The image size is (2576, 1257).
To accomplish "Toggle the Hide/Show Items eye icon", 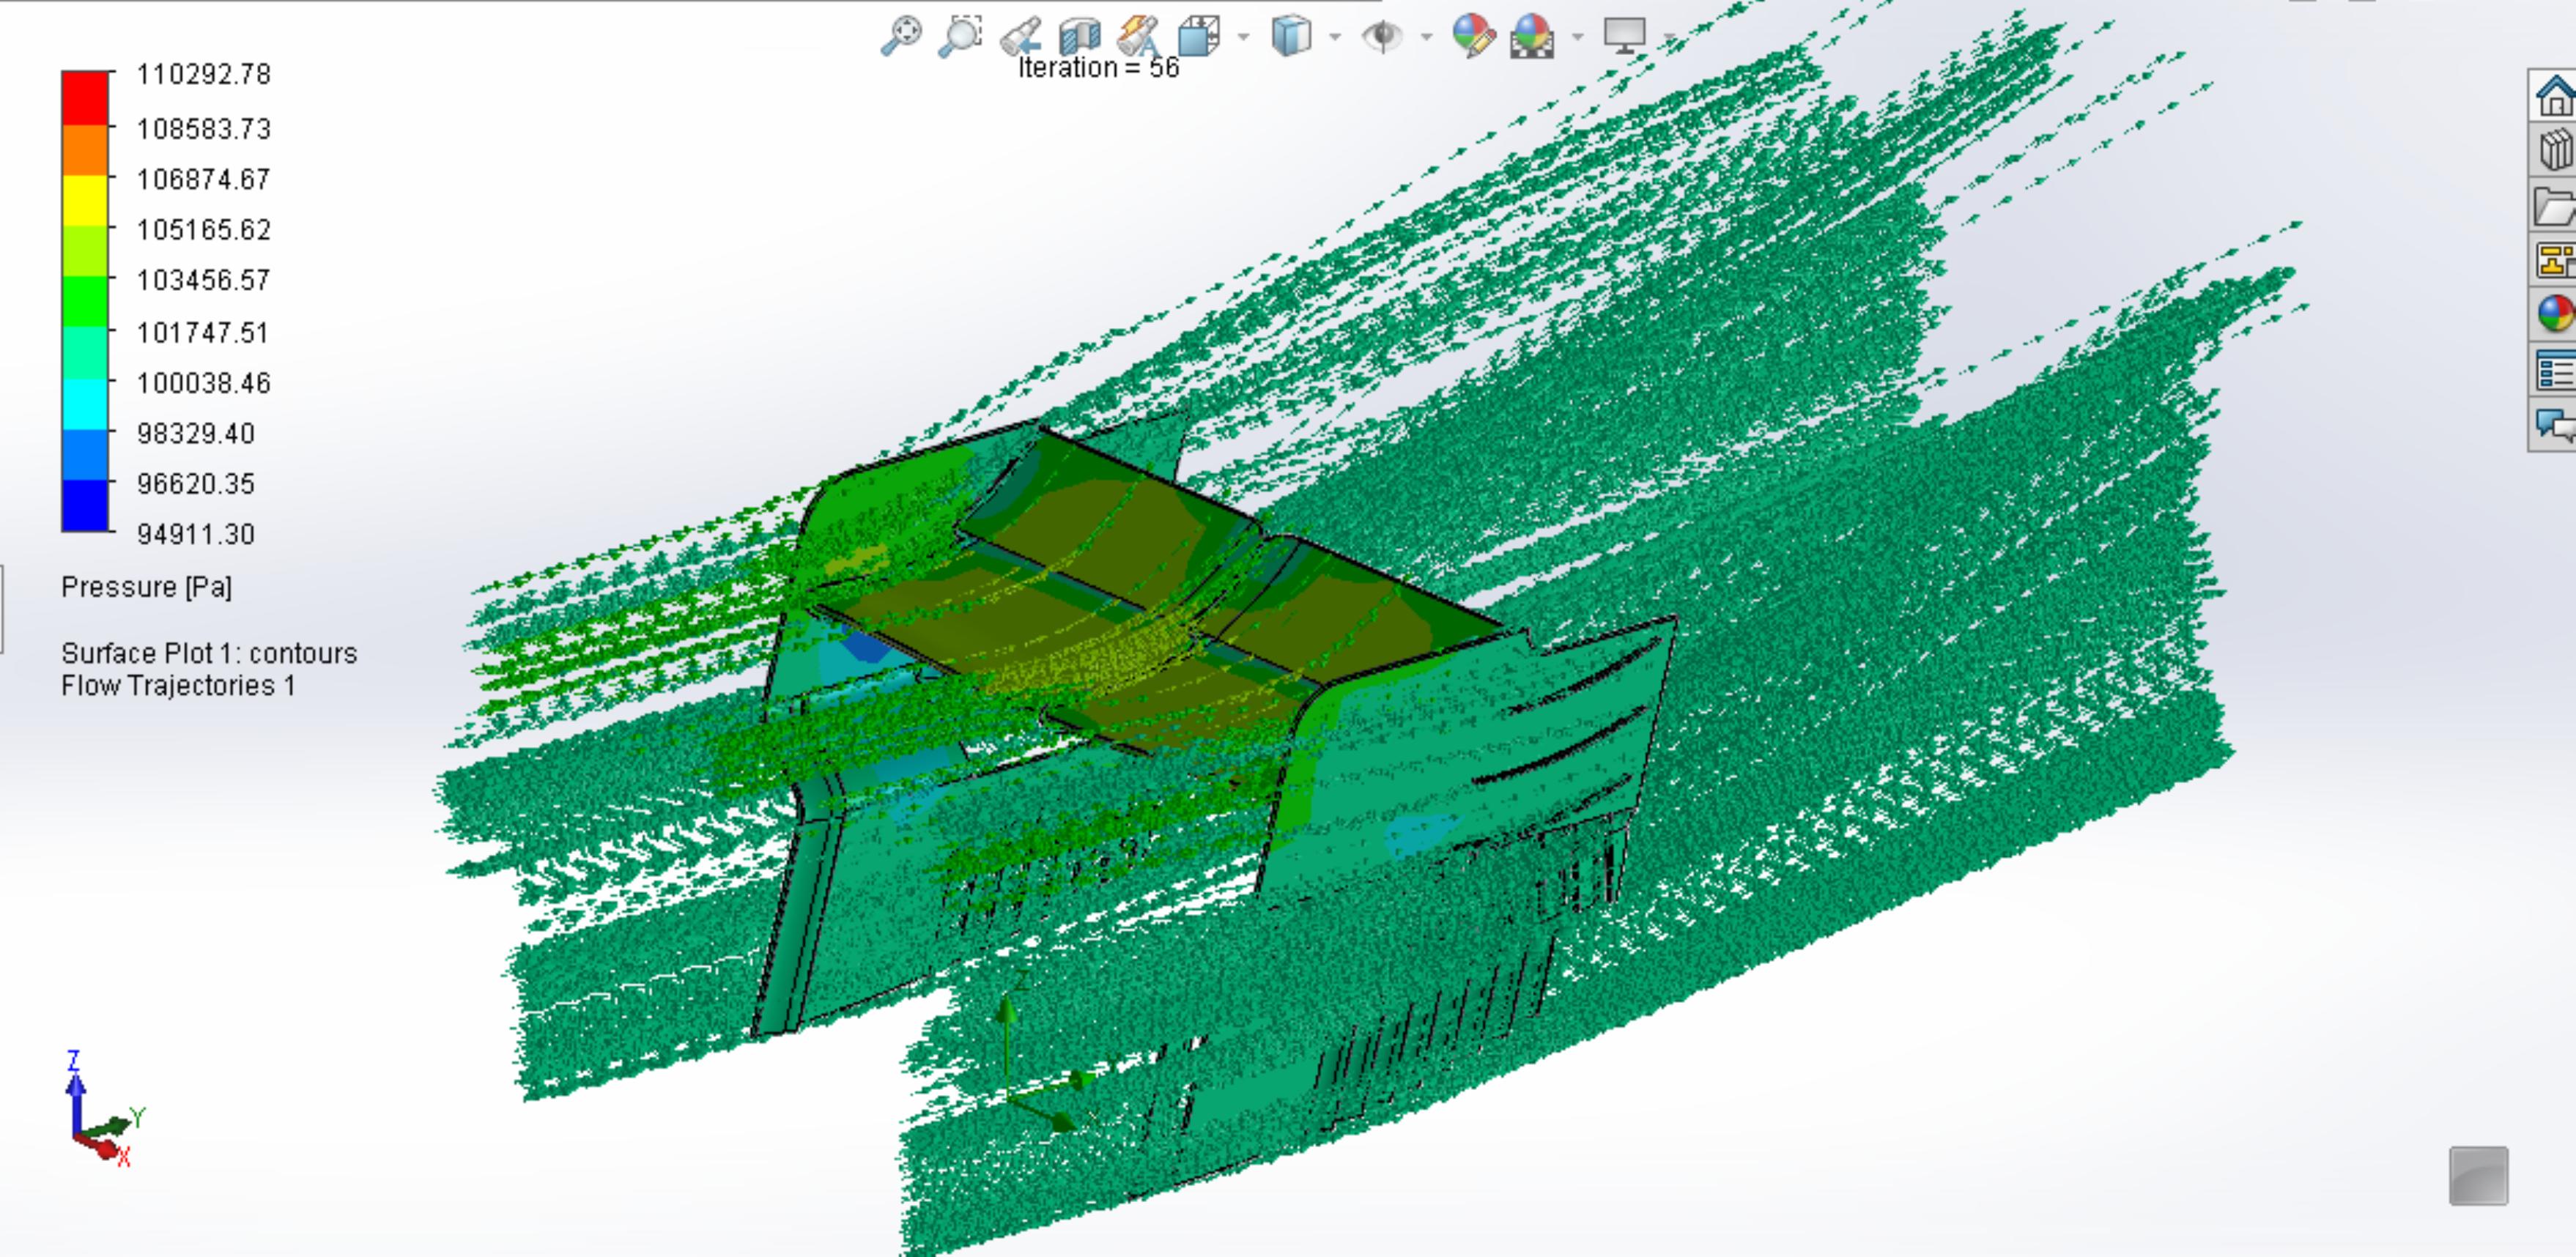I will (1383, 37).
